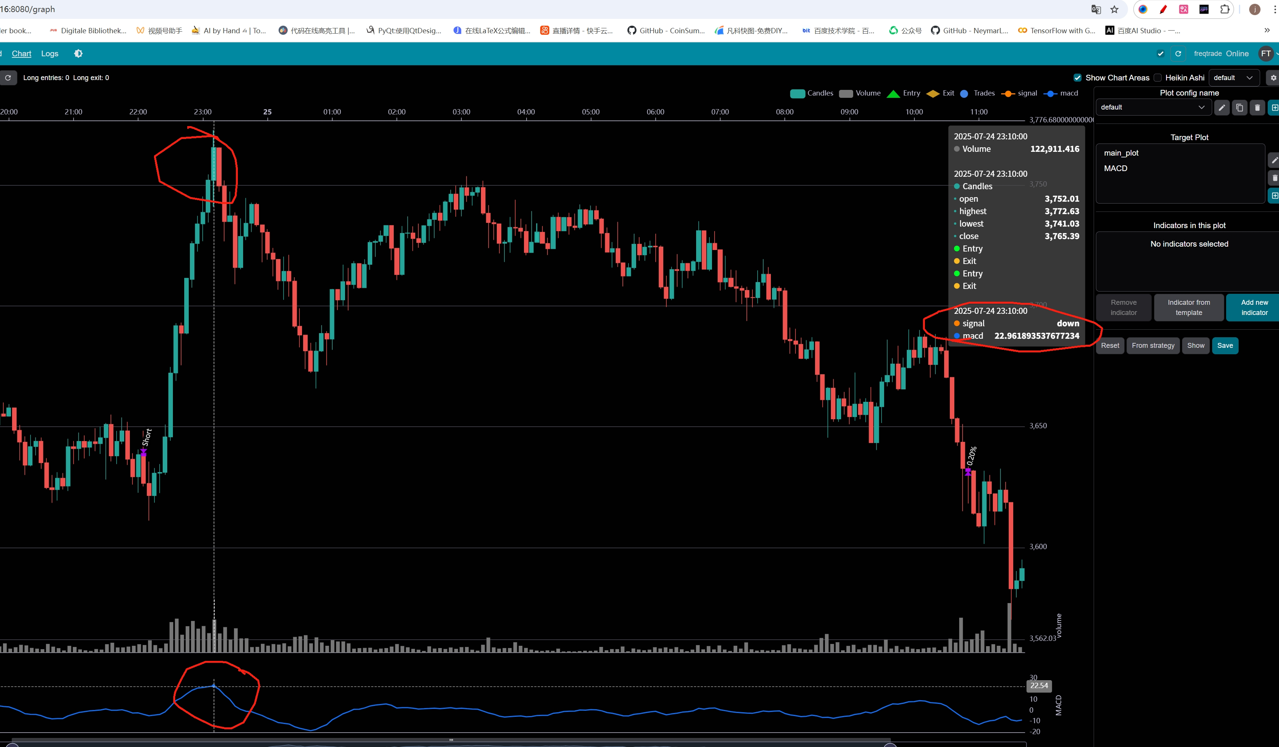Click the Save button

[x=1225, y=345]
